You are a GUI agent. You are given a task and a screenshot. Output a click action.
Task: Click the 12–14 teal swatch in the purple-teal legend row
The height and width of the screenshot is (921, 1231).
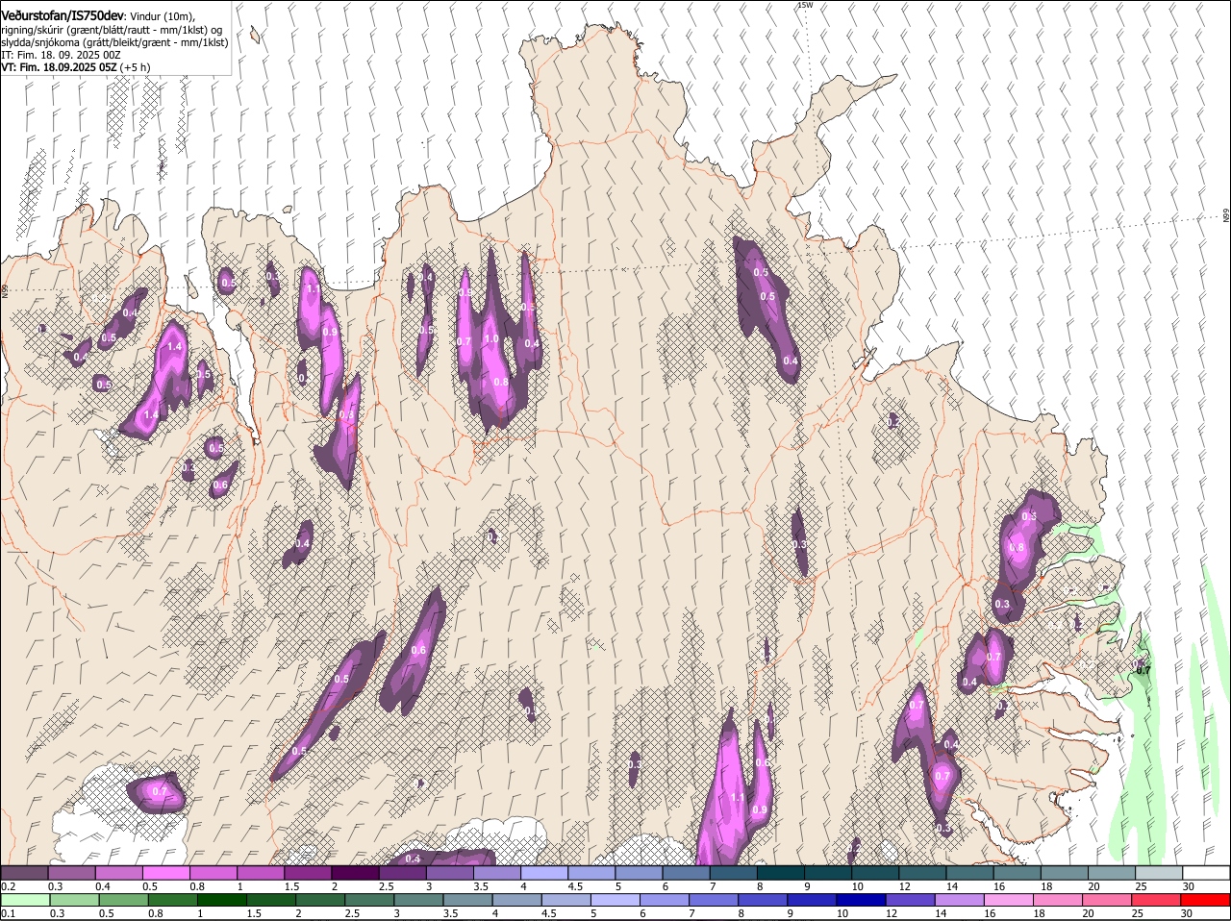coord(923,873)
